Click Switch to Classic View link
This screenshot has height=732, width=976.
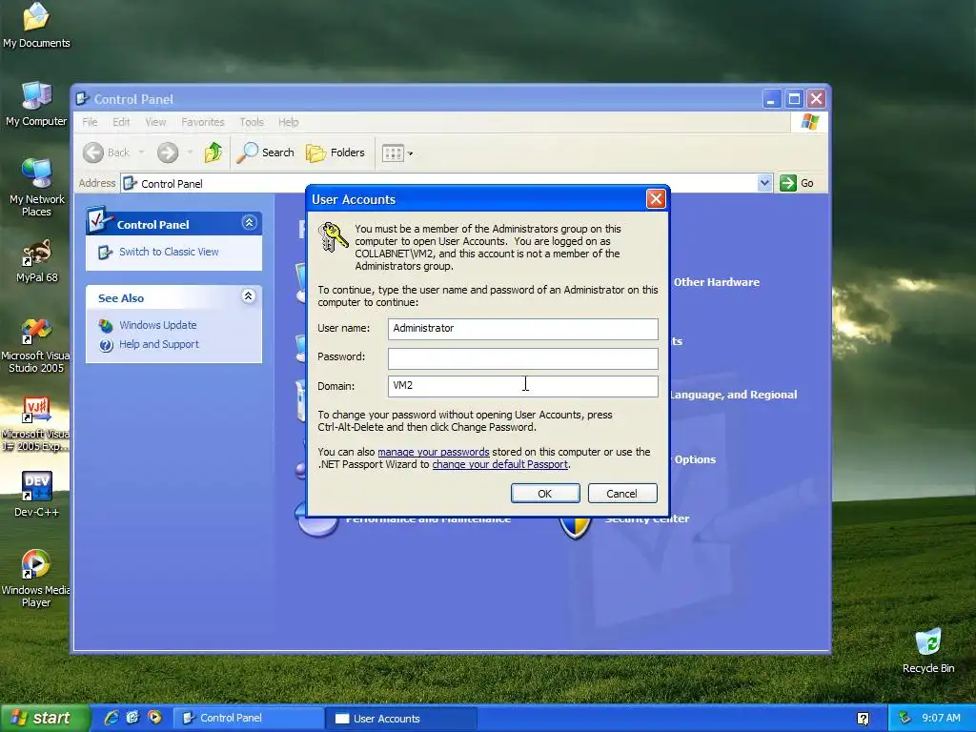[169, 252]
